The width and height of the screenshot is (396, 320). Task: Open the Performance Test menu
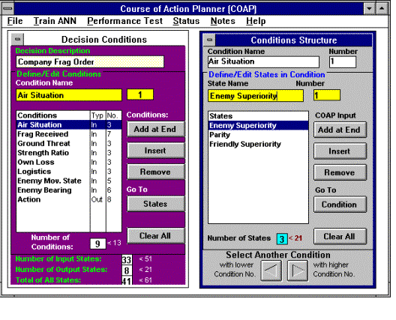click(x=124, y=21)
